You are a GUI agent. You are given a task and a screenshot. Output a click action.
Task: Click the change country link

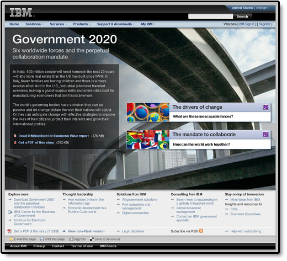(x=261, y=8)
